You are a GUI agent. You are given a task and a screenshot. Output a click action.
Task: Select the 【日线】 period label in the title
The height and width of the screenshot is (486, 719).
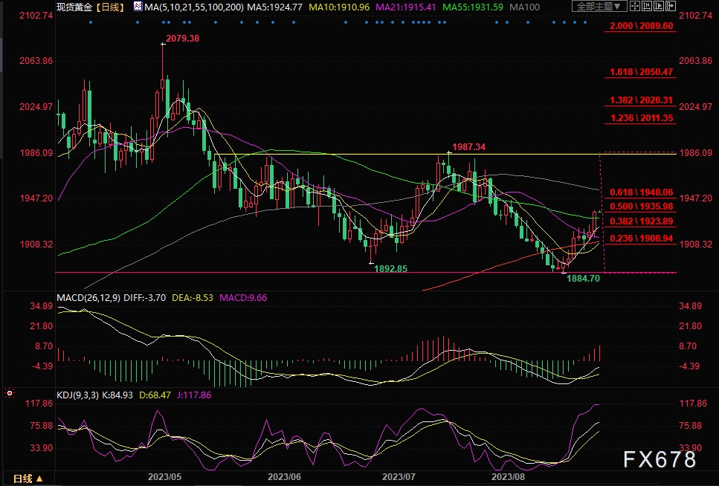click(109, 7)
